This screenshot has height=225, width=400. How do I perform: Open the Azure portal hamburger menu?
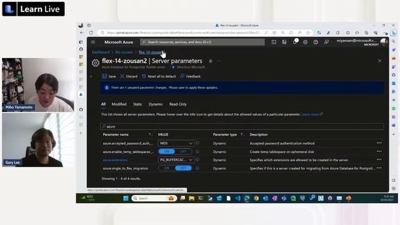click(93, 42)
